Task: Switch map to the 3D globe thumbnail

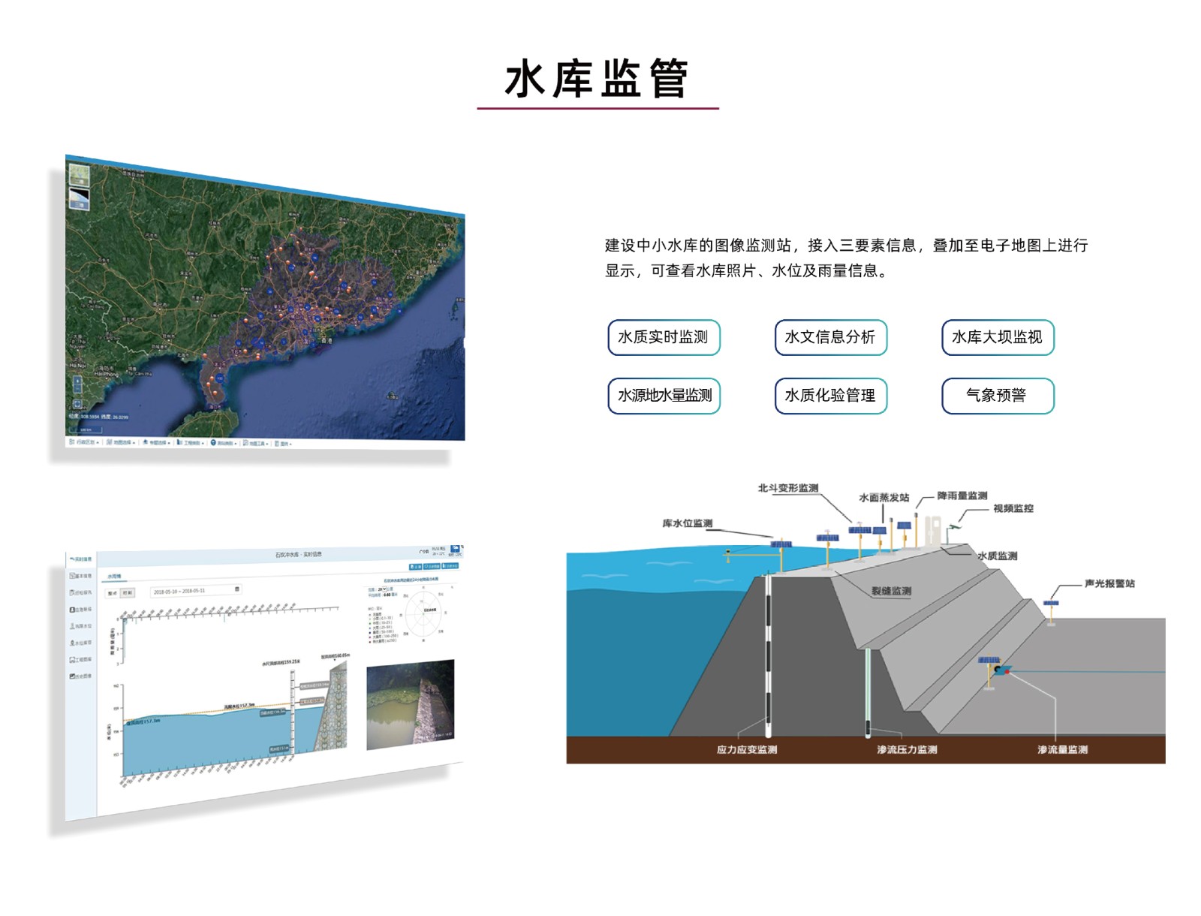Action: point(79,199)
